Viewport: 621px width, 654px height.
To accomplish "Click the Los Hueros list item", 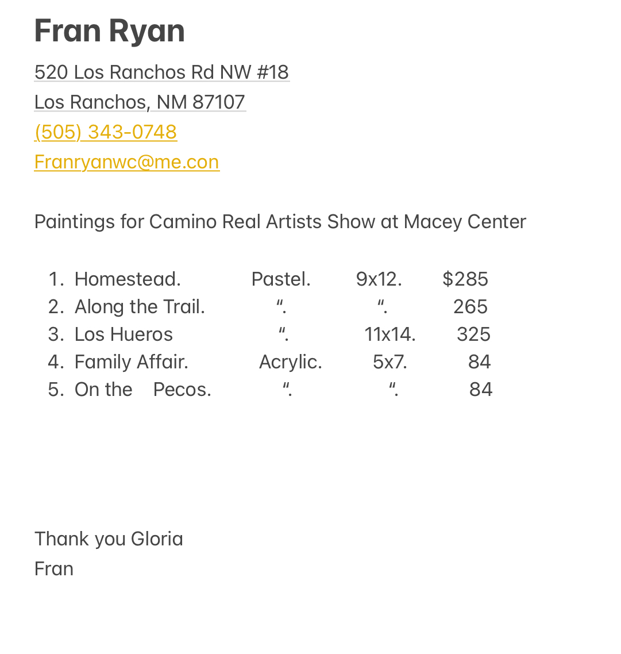I will [x=124, y=334].
